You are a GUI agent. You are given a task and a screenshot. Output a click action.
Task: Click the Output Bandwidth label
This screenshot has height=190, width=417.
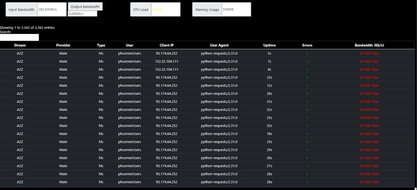(85, 7)
